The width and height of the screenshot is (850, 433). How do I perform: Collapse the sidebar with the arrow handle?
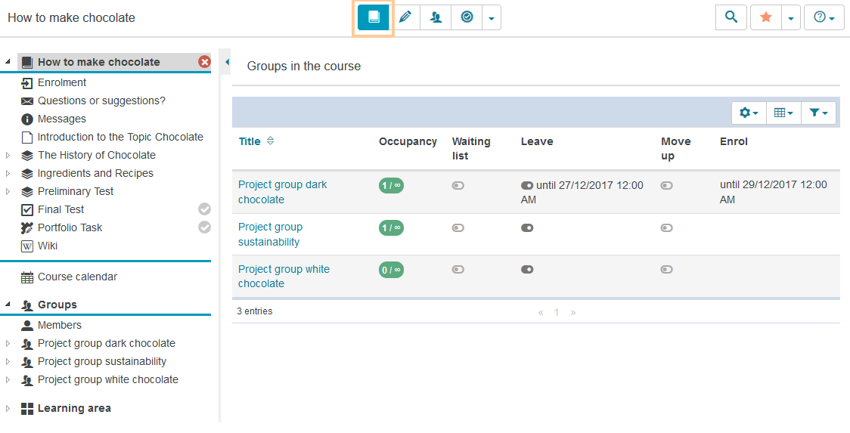point(227,62)
